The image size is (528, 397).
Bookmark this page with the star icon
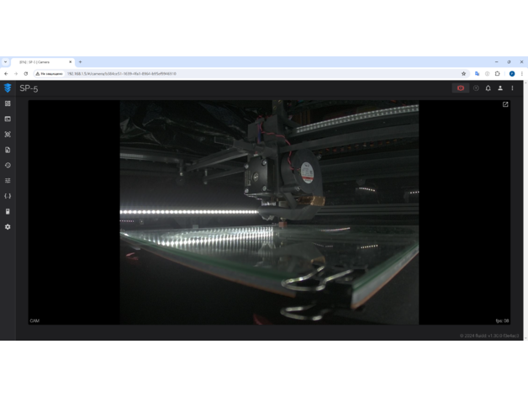463,74
